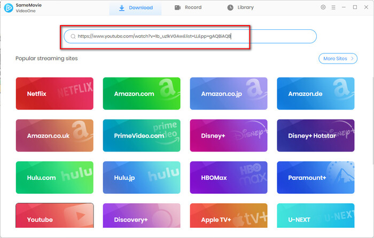Select the HBOMax tile
The width and height of the screenshot is (374, 238).
pyautogui.click(x=229, y=177)
